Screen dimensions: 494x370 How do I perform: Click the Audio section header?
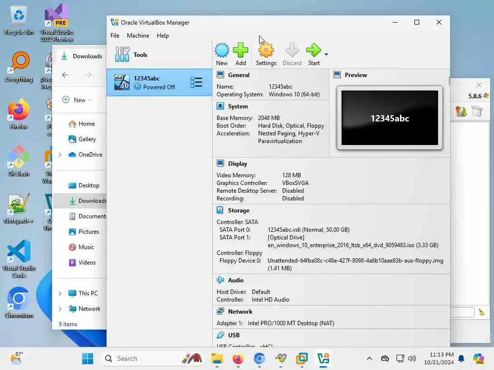pos(235,280)
